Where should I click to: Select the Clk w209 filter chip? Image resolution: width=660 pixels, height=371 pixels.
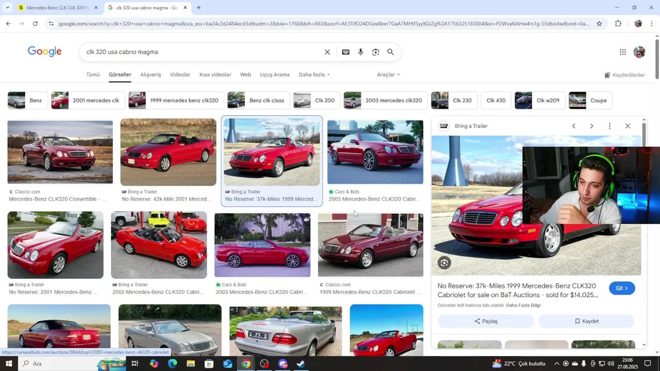(x=539, y=100)
